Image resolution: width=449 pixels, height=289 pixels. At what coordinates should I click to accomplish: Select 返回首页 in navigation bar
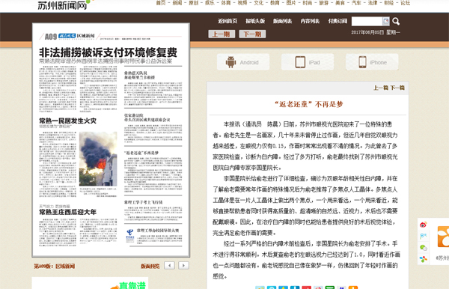(x=227, y=21)
